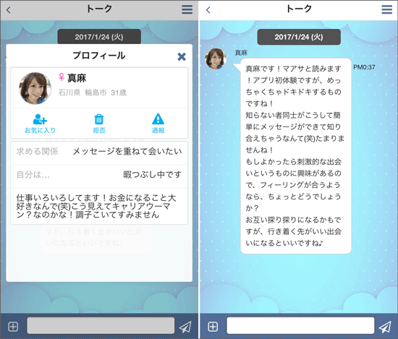Tap the chat message bubble from 真麻
Image resolution: width=398 pixels, height=339 pixels.
pyautogui.click(x=296, y=156)
